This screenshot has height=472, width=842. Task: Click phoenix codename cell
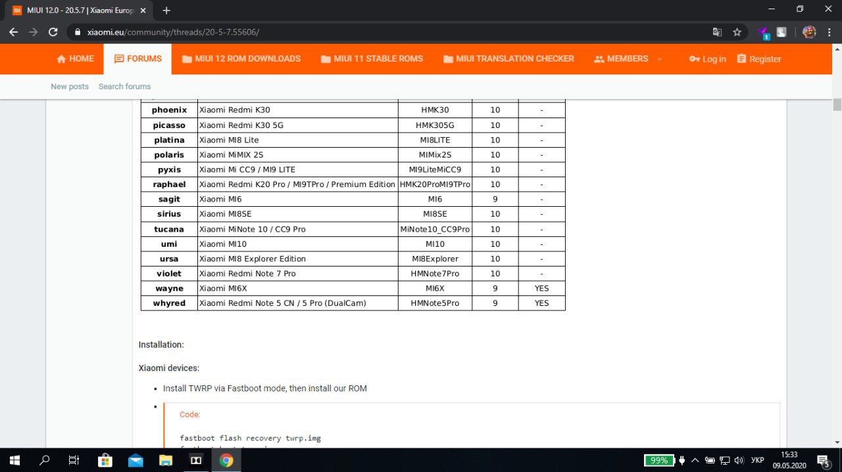pos(169,110)
